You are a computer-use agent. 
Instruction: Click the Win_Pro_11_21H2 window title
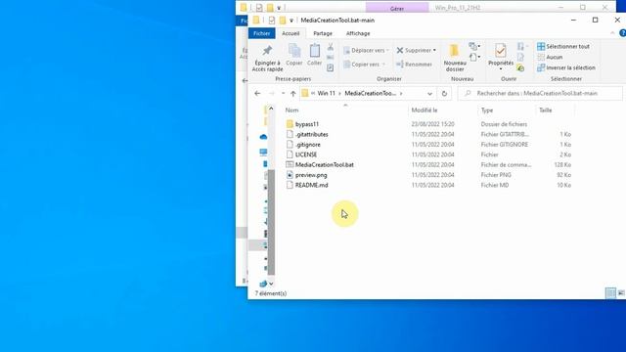tap(458, 8)
